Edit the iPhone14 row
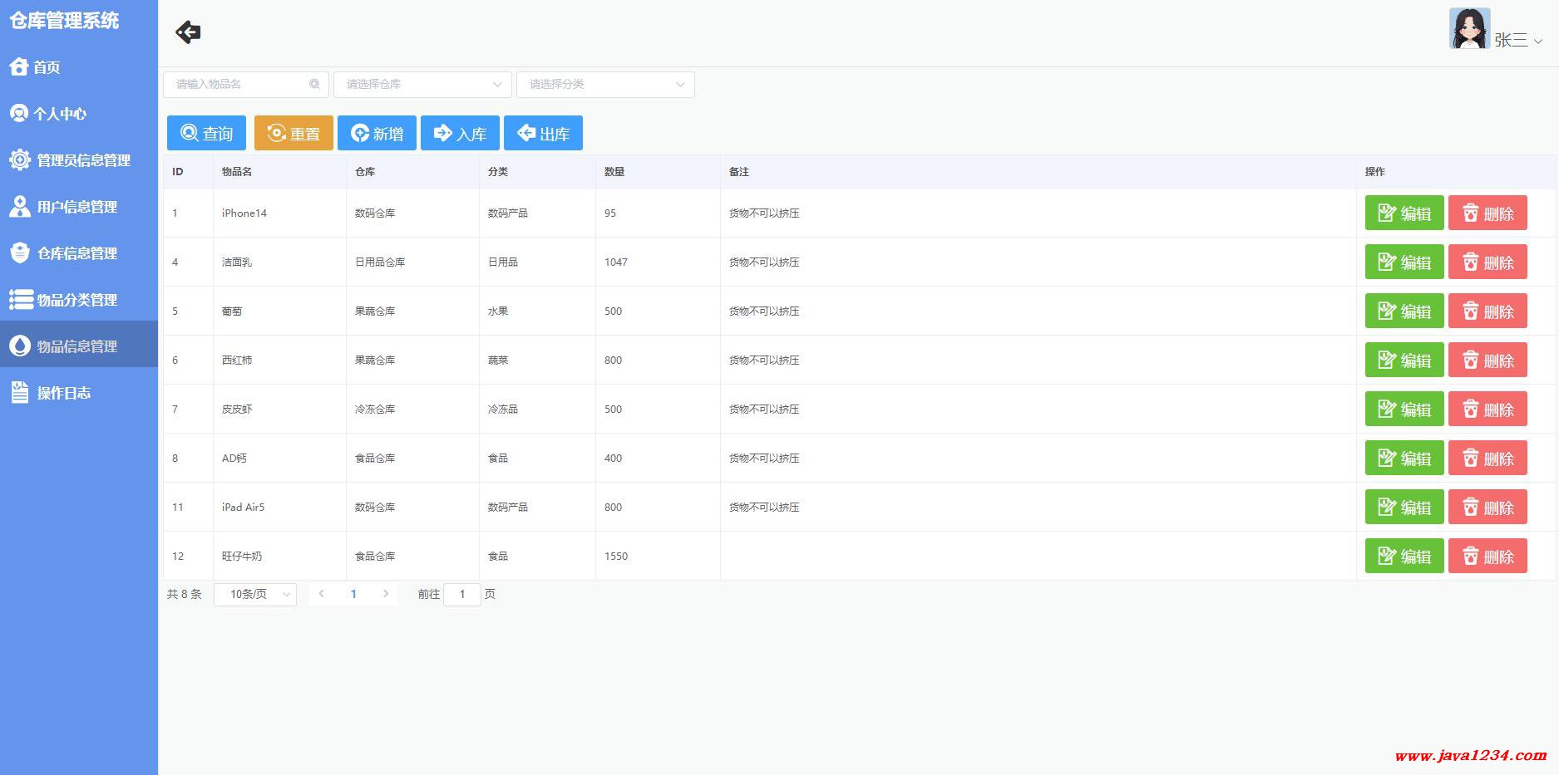The height and width of the screenshot is (775, 1559). 1404,213
